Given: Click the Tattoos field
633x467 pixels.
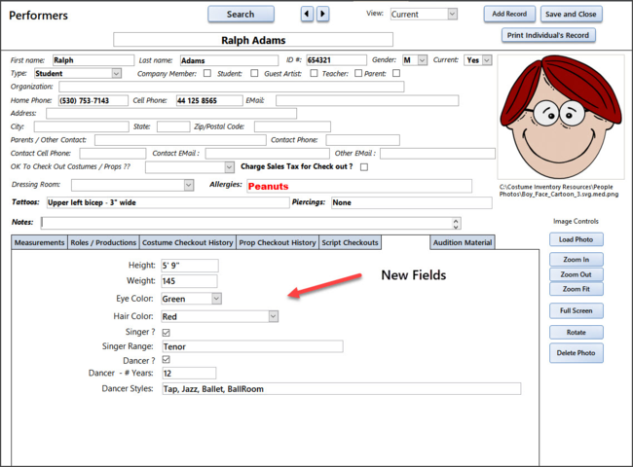Looking at the screenshot, I should (168, 202).
